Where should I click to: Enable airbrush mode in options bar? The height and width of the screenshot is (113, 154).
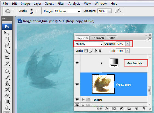118,11
